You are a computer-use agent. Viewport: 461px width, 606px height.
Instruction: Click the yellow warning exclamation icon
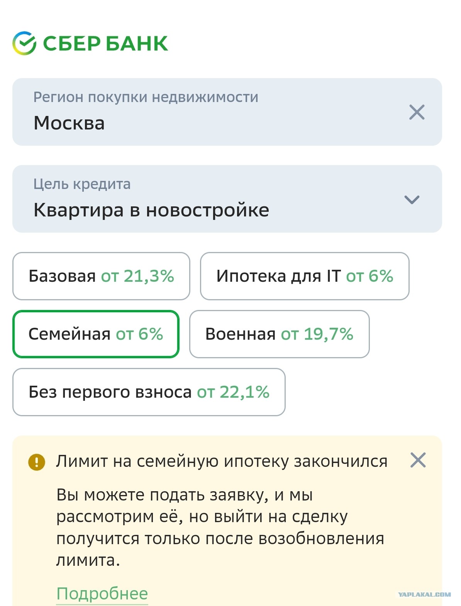tap(37, 461)
